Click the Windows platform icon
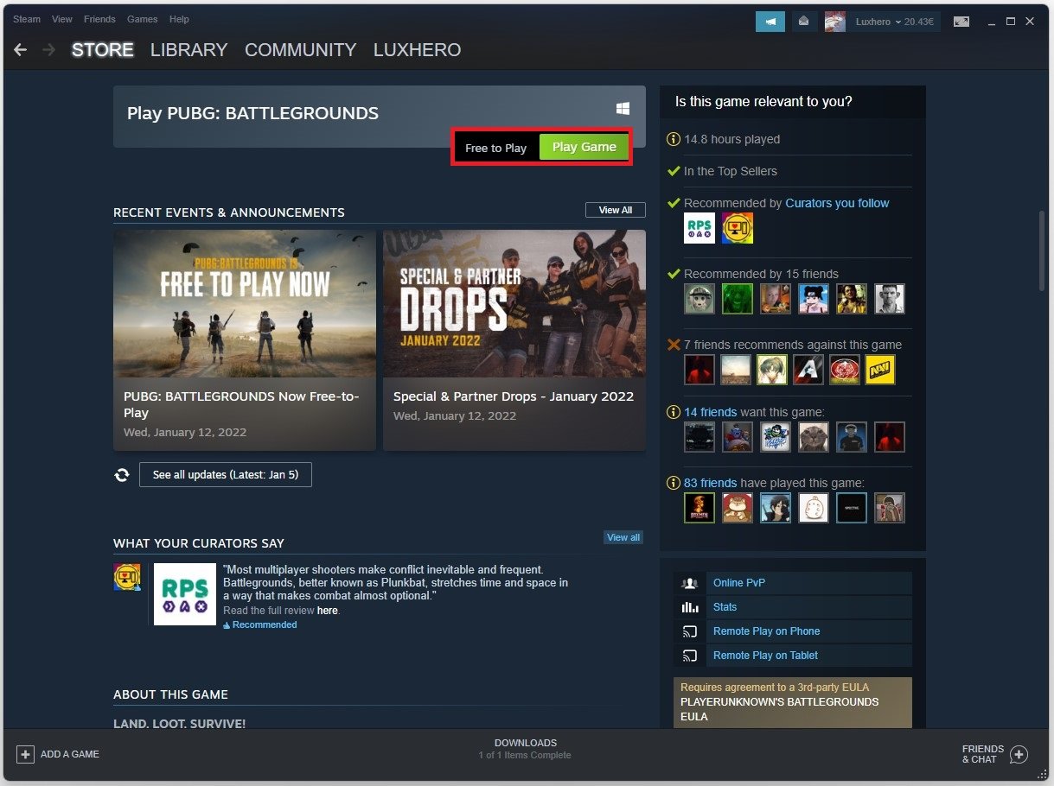Screen dimensions: 1054x786 [623, 108]
